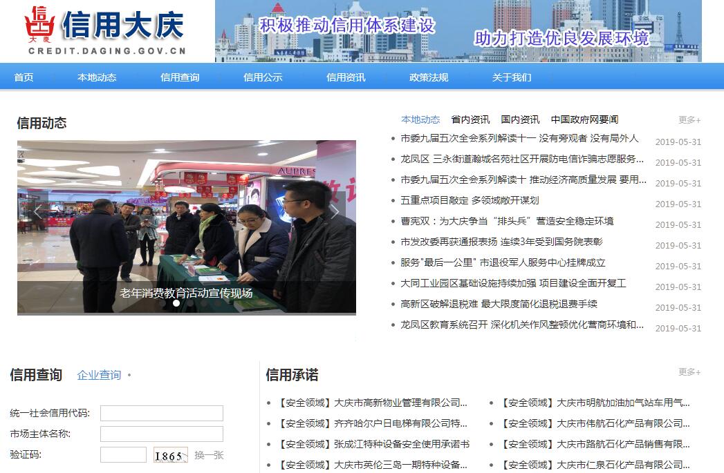Click the 信用查询 section heading above form
The image size is (724, 473).
click(36, 375)
